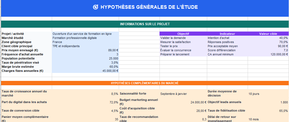Select the orange 'HYPOTHÈSES COMPLÉMENTAIRES DU MARCHÉ' header
This screenshot has height=122, width=289.
pyautogui.click(x=145, y=83)
